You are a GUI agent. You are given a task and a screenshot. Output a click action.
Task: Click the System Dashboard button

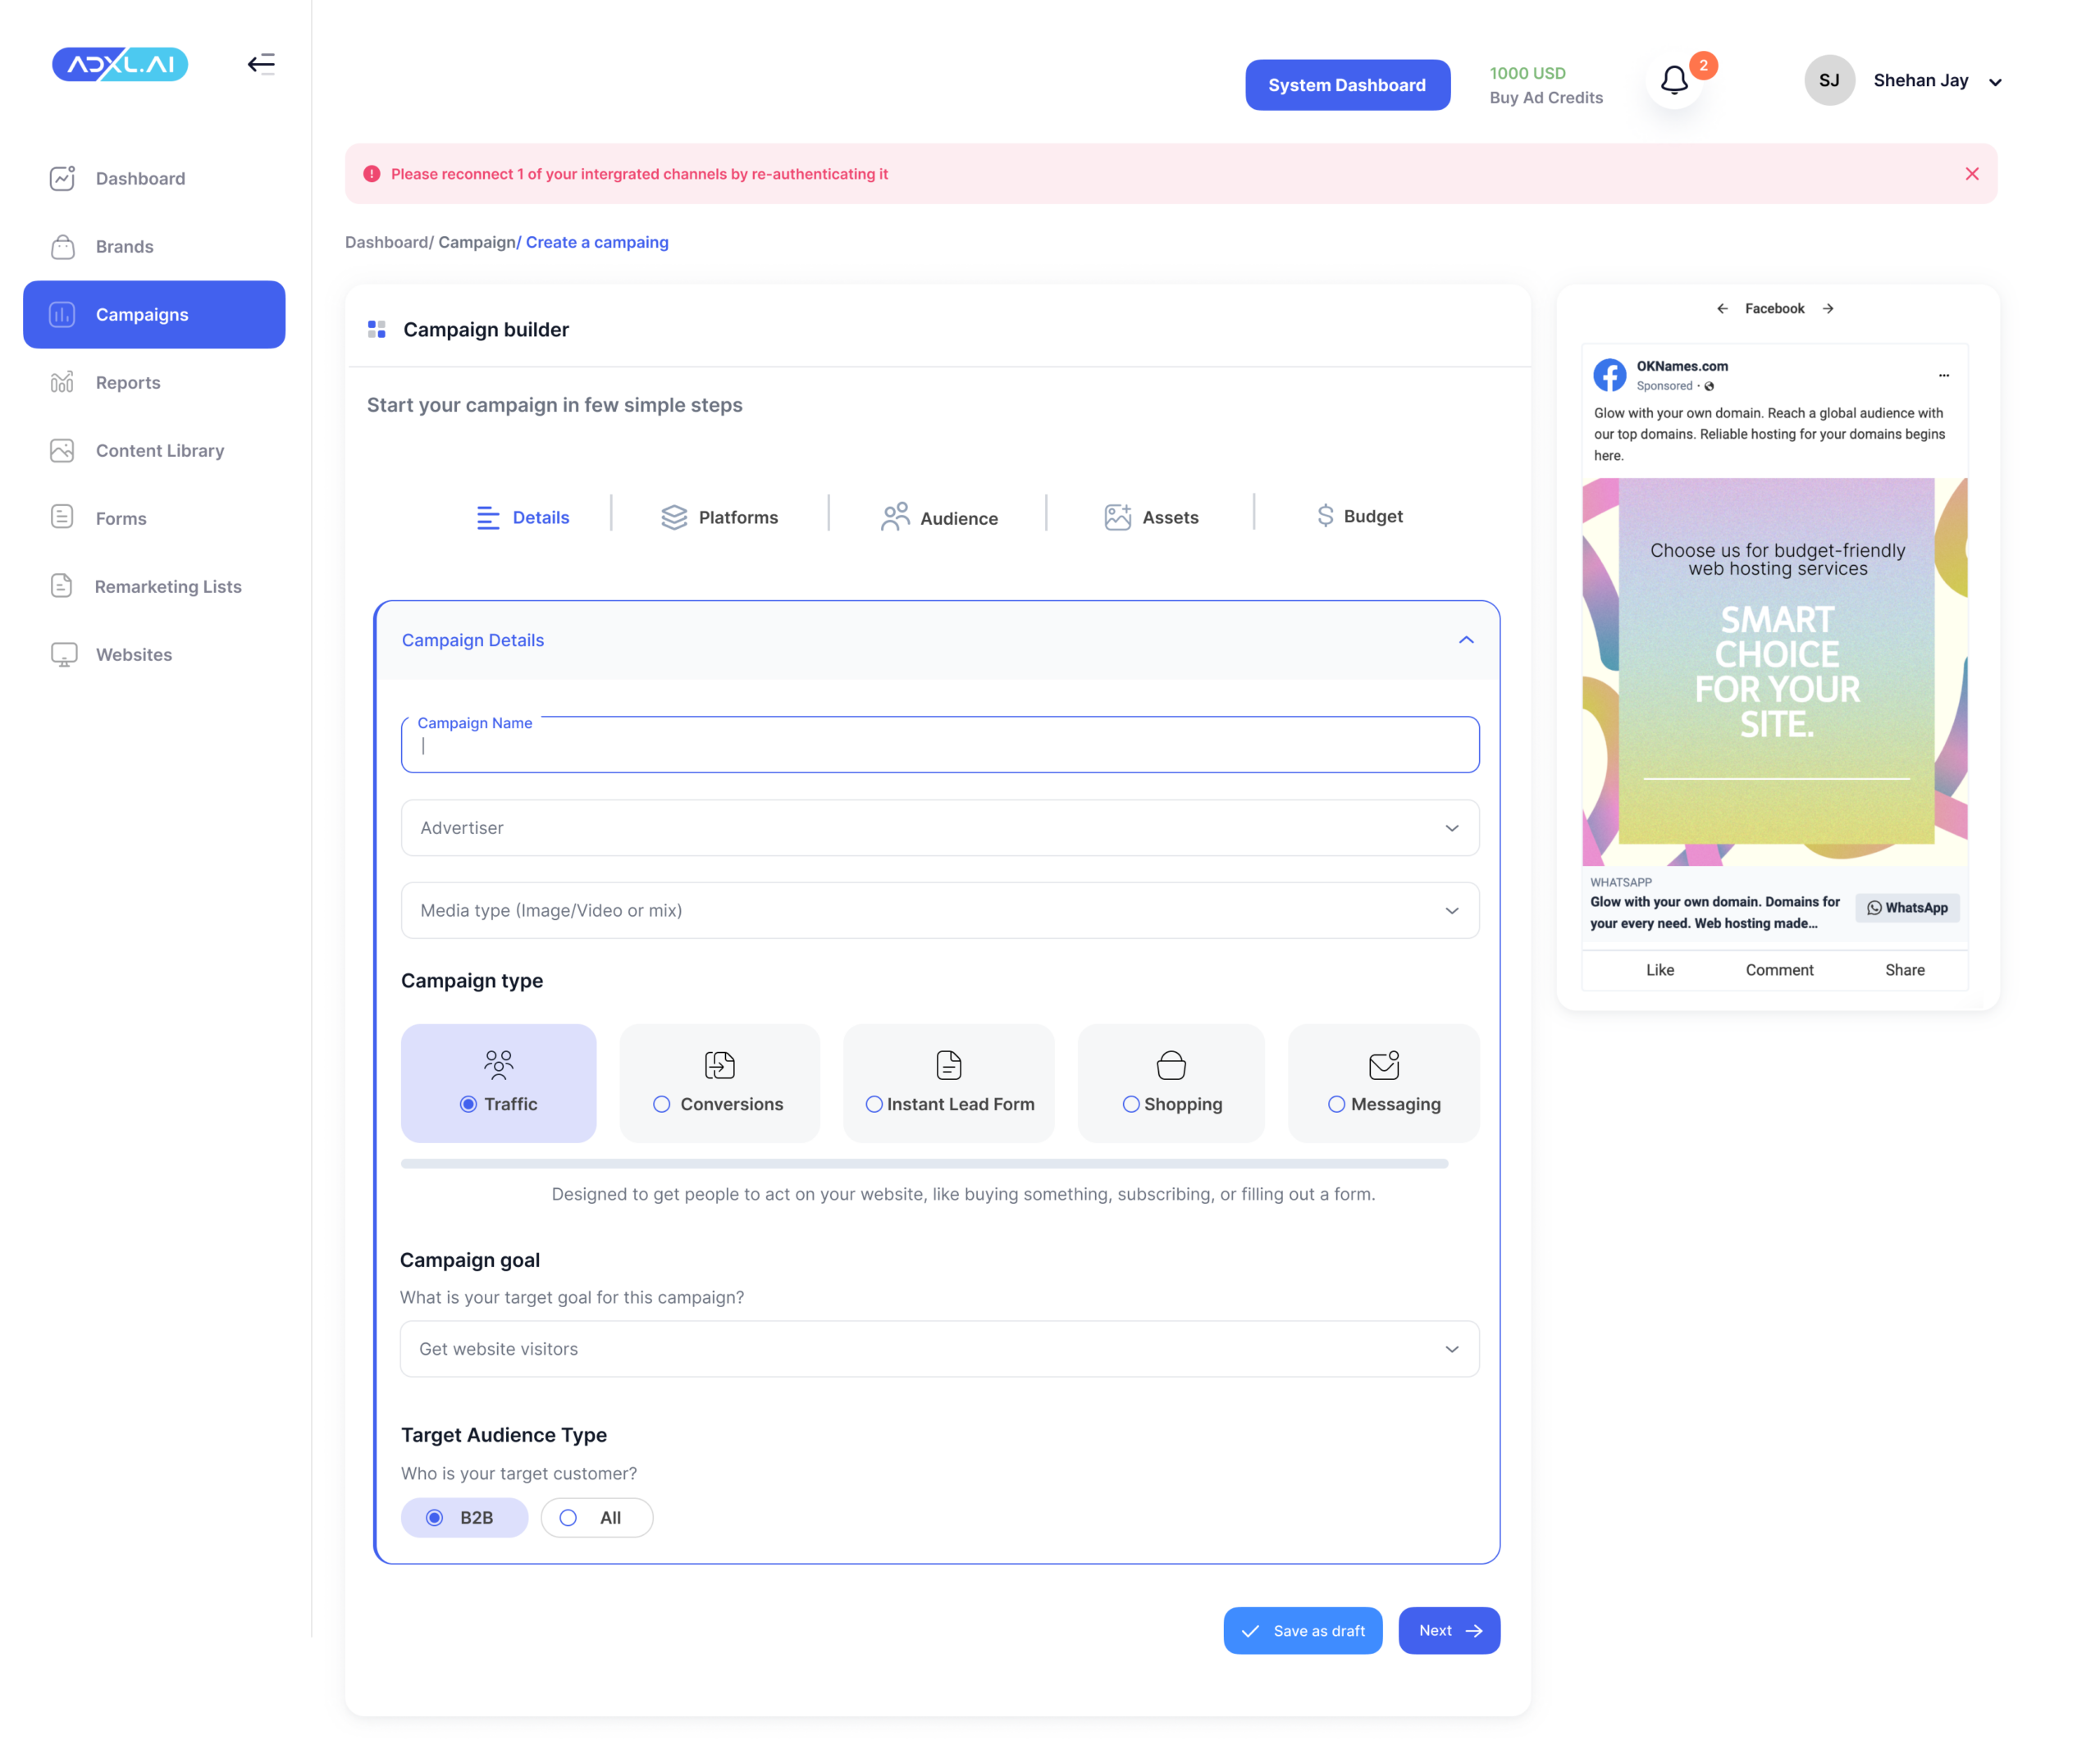[x=1346, y=85]
